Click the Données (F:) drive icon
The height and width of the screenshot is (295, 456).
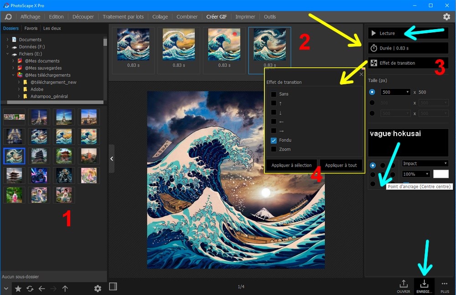14,47
